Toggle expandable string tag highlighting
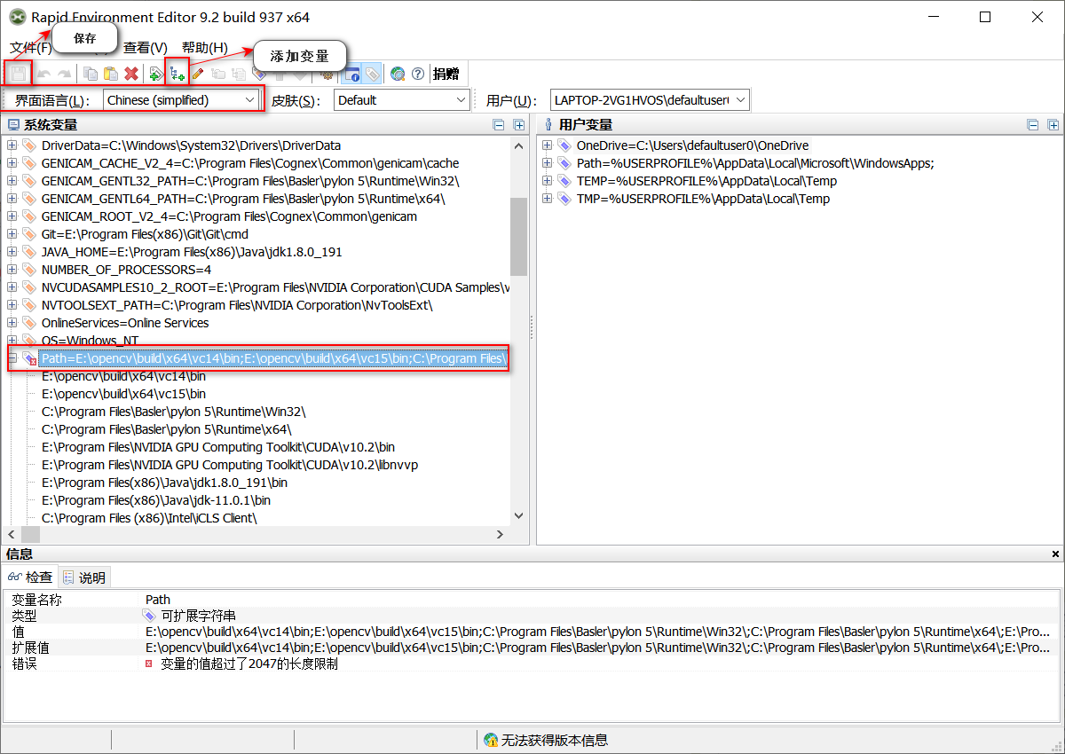Viewport: 1065px width, 754px height. click(x=370, y=74)
